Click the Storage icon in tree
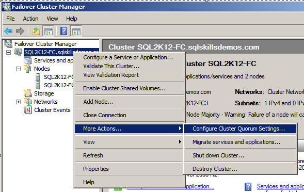This screenshot has height=192, width=304. click(x=28, y=93)
